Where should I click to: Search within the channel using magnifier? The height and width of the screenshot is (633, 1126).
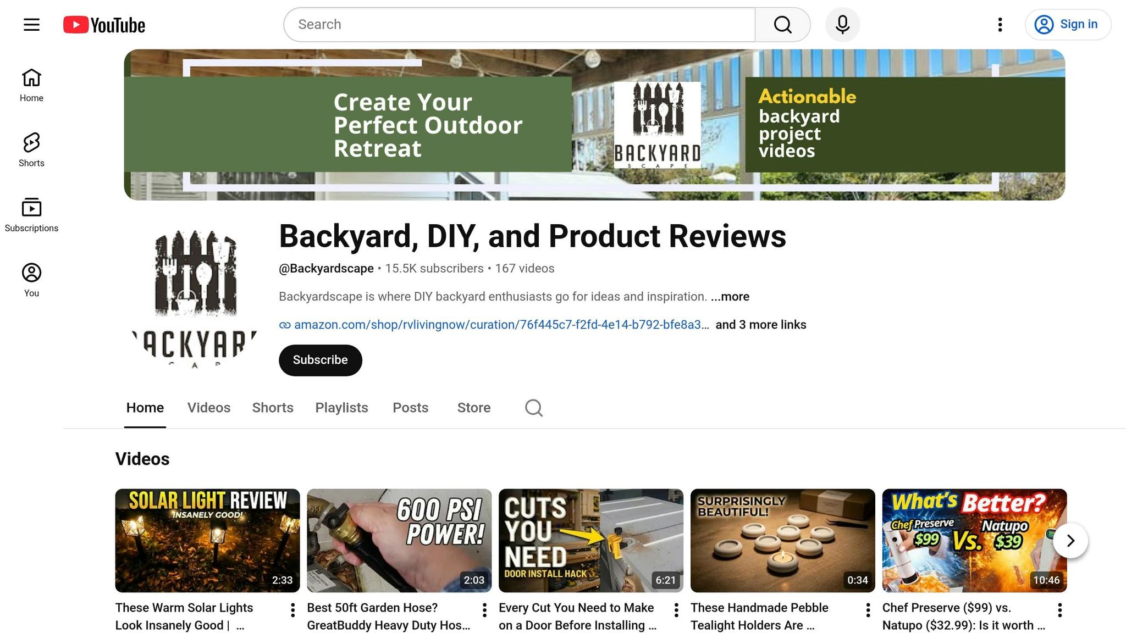click(x=534, y=408)
